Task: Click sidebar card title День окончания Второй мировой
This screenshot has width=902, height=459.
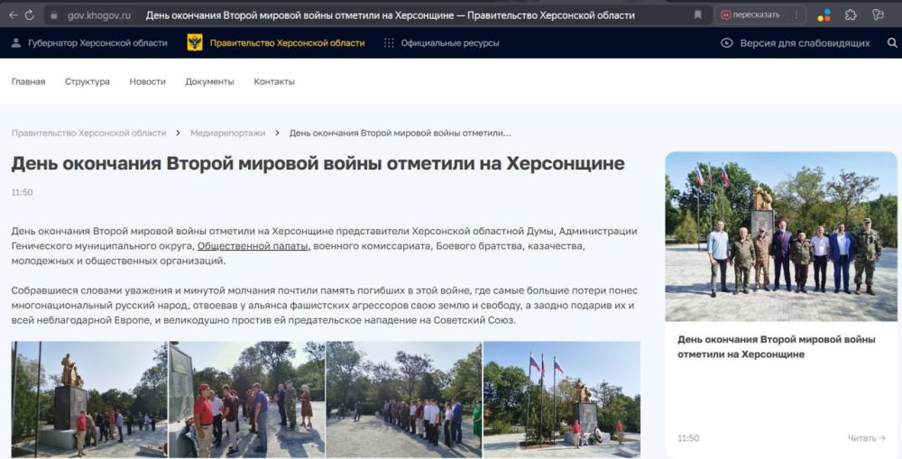Action: click(777, 347)
